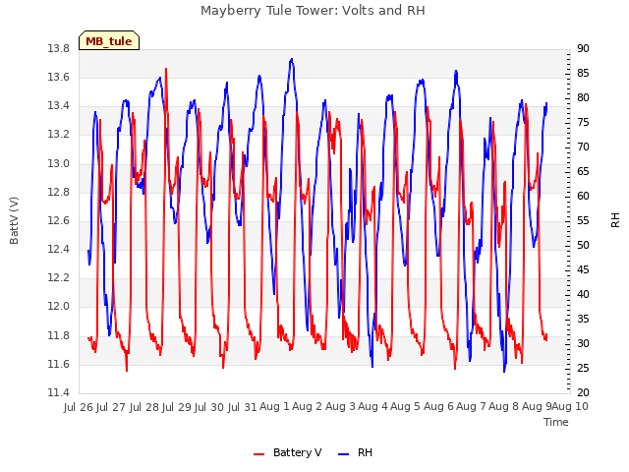Screen dimensions: 629x472
Task: Click the Aug 10 date tick label
Action: (x=570, y=406)
